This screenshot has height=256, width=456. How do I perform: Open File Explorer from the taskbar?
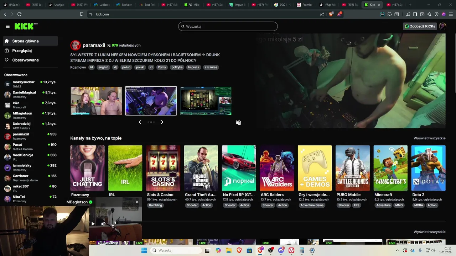(x=228, y=250)
